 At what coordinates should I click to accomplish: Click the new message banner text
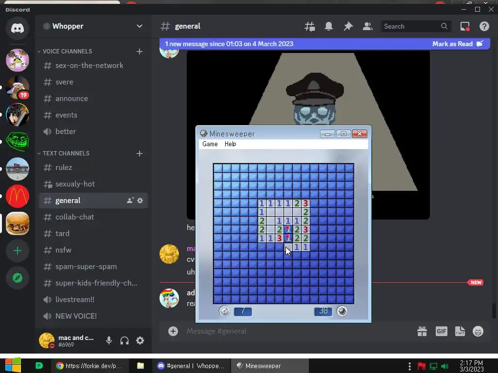click(x=229, y=44)
